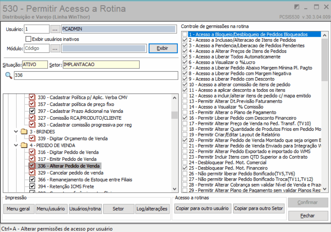
Task: Toggle checkbox for 329 Cancelar pedido de venda
Action: click(32, 173)
